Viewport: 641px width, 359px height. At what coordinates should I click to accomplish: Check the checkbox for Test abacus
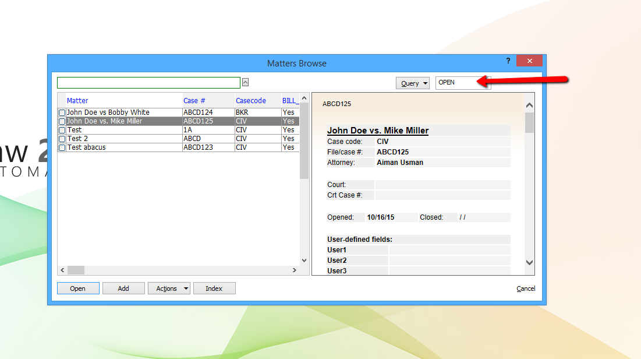coord(62,147)
